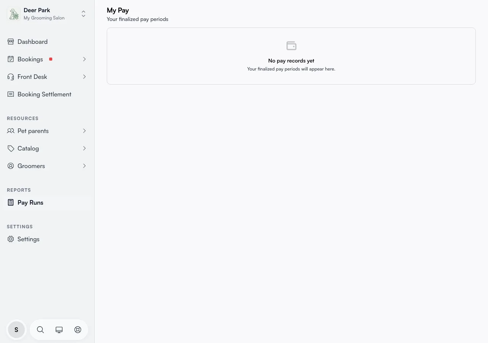Open the search icon in bottom bar
The image size is (488, 343).
tap(40, 330)
